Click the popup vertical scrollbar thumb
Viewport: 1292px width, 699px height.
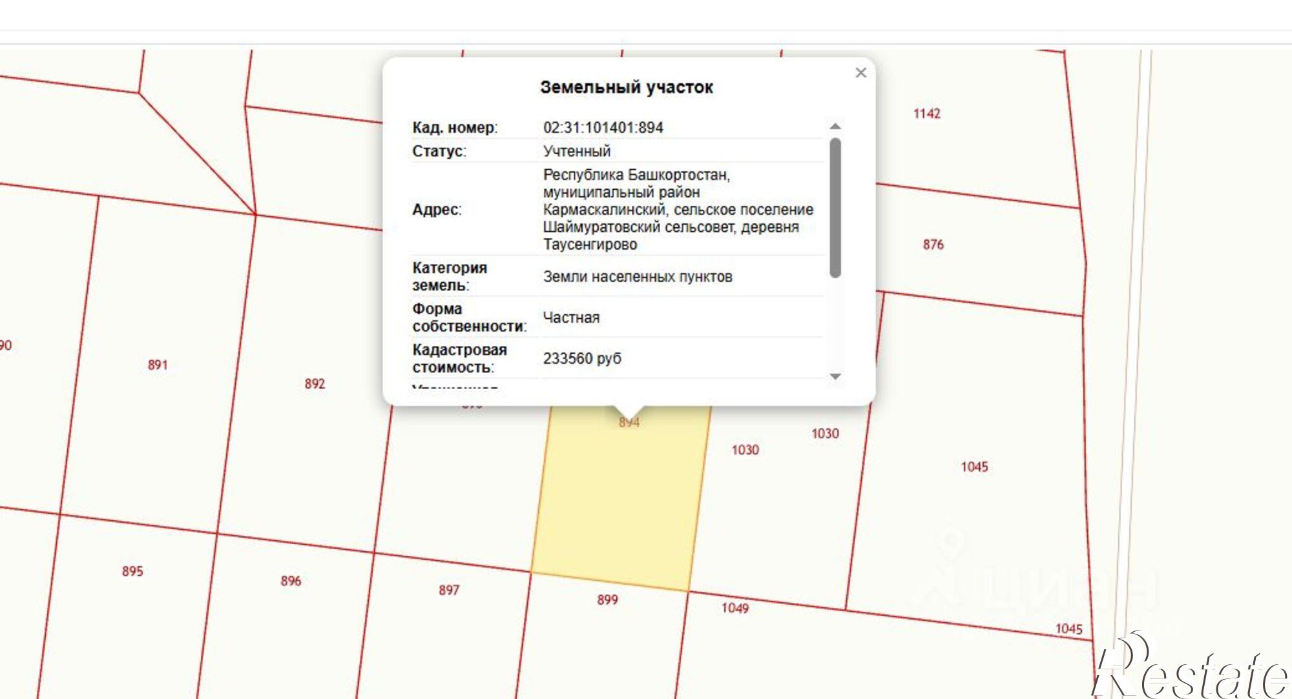[835, 208]
